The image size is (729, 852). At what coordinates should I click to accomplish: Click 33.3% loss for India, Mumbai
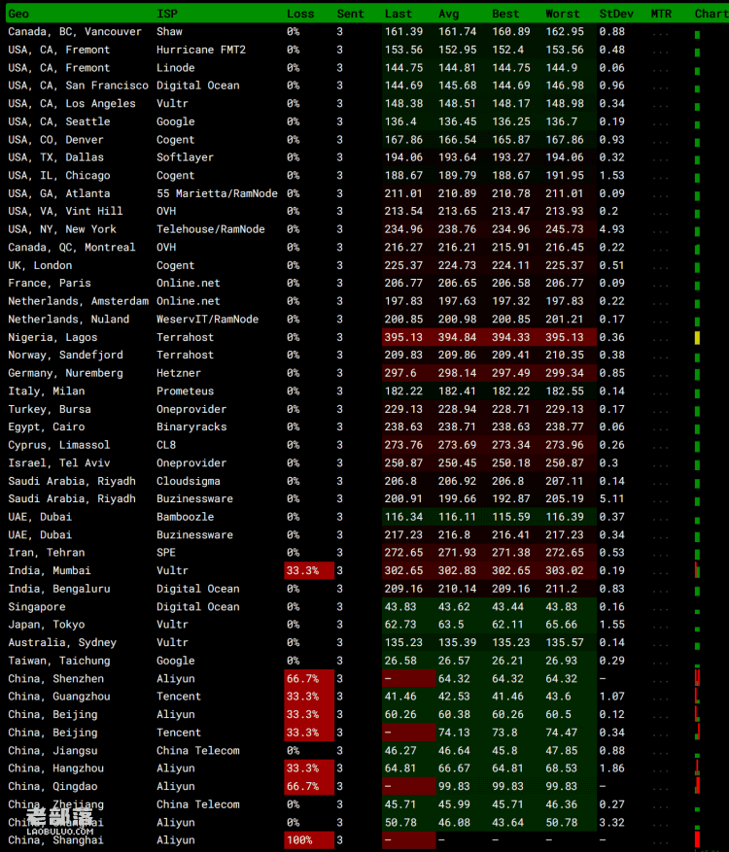click(x=309, y=570)
